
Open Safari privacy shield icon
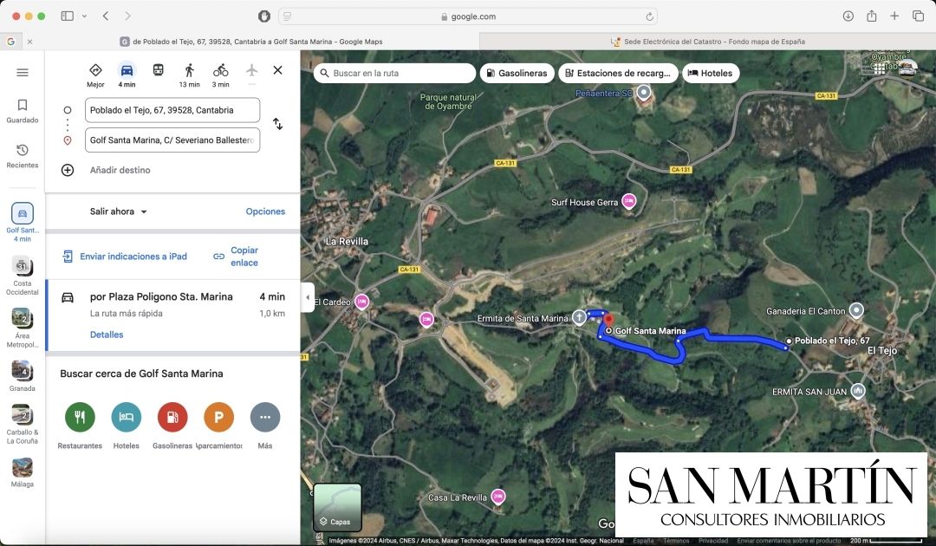point(263,16)
